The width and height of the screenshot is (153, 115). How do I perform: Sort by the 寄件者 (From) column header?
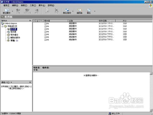coord(56,21)
